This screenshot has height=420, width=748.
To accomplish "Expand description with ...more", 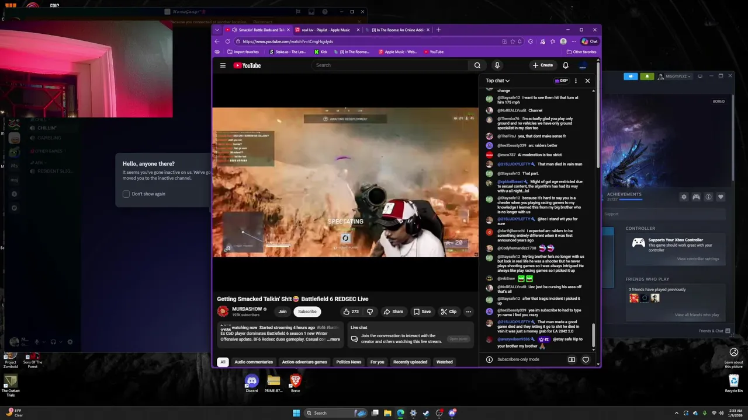I will [x=333, y=339].
